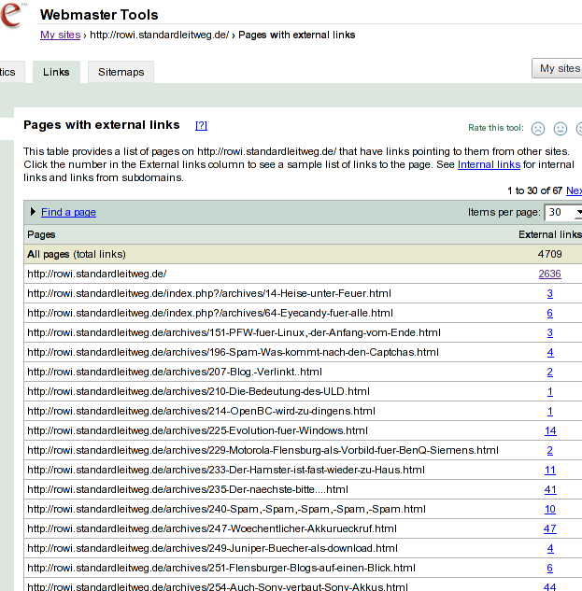Open link count for 196-Spam captchas page
Screen dimensions: 582x591
click(x=550, y=352)
